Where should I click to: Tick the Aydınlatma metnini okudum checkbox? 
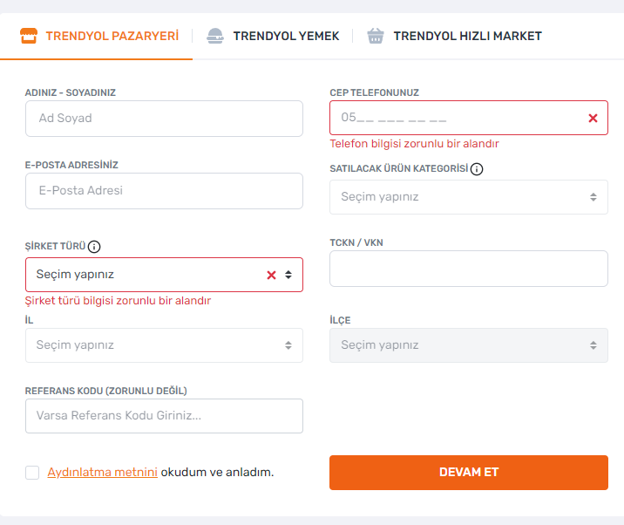(x=32, y=473)
